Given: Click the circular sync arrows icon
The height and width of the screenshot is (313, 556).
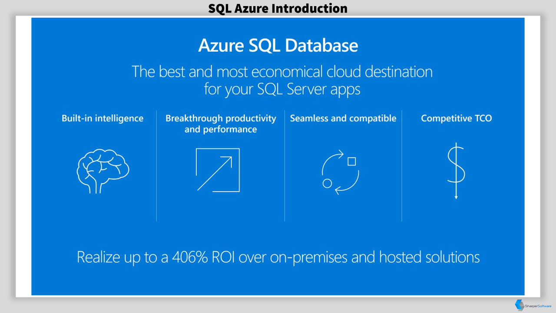Looking at the screenshot, I should pos(341,172).
